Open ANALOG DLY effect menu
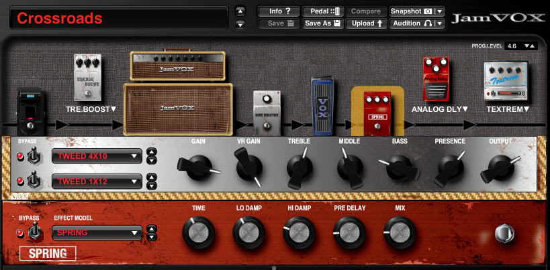The height and width of the screenshot is (270, 550). click(440, 109)
